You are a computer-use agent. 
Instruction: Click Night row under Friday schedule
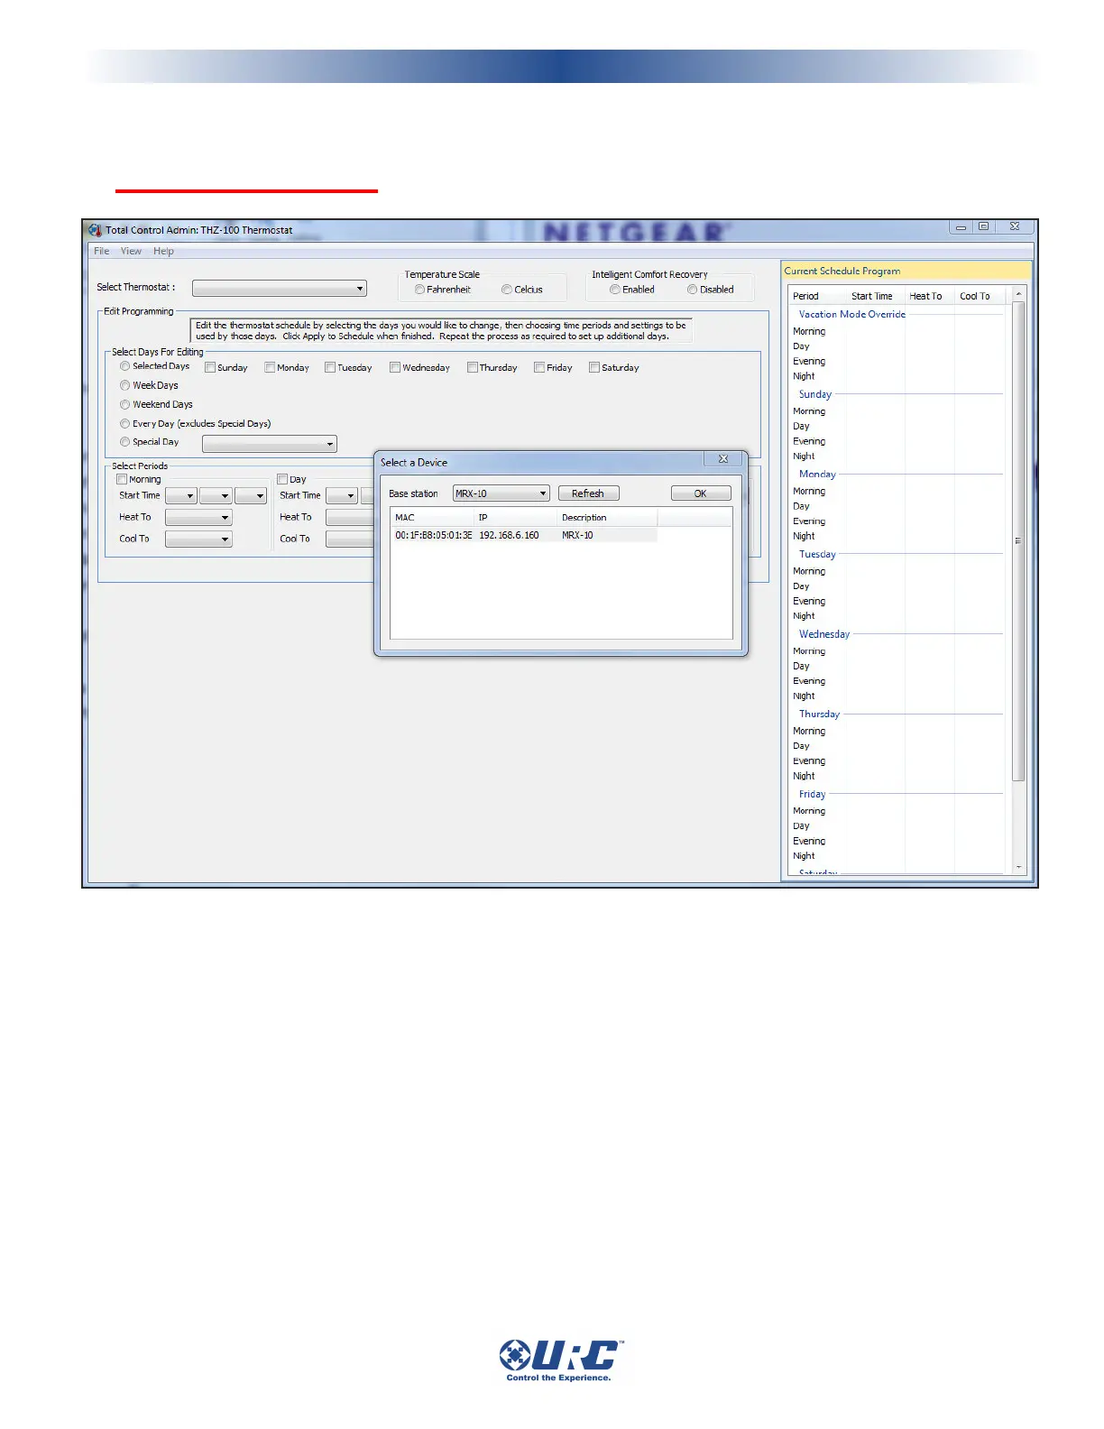(x=897, y=856)
